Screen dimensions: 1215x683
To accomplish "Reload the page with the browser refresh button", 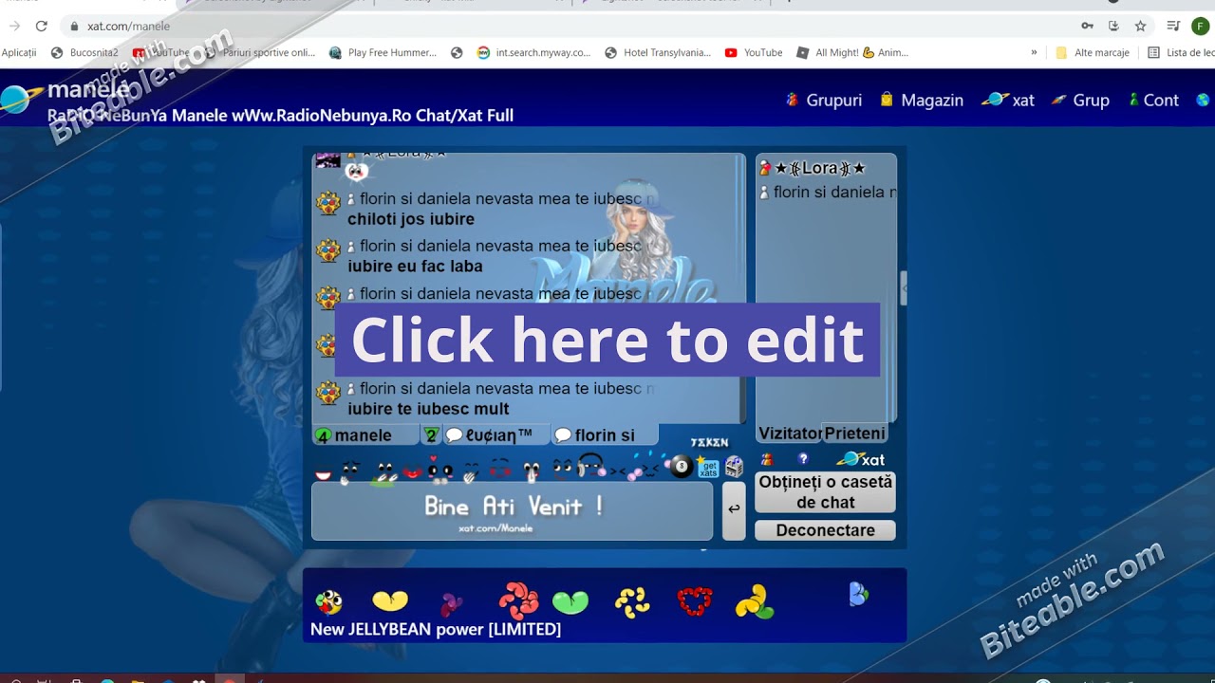I will (x=41, y=26).
